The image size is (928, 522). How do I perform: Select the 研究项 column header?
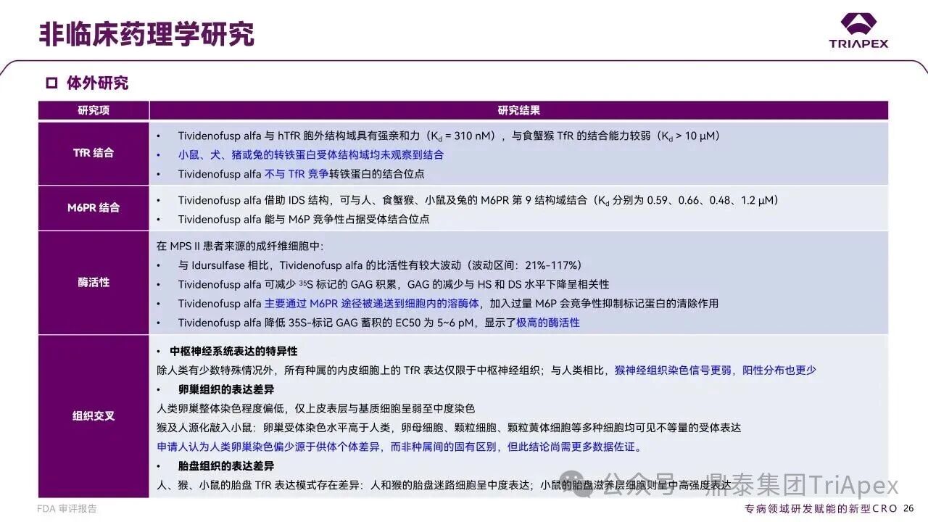[94, 110]
